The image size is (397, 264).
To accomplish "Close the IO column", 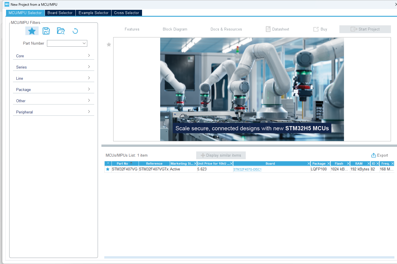I will click(378, 164).
